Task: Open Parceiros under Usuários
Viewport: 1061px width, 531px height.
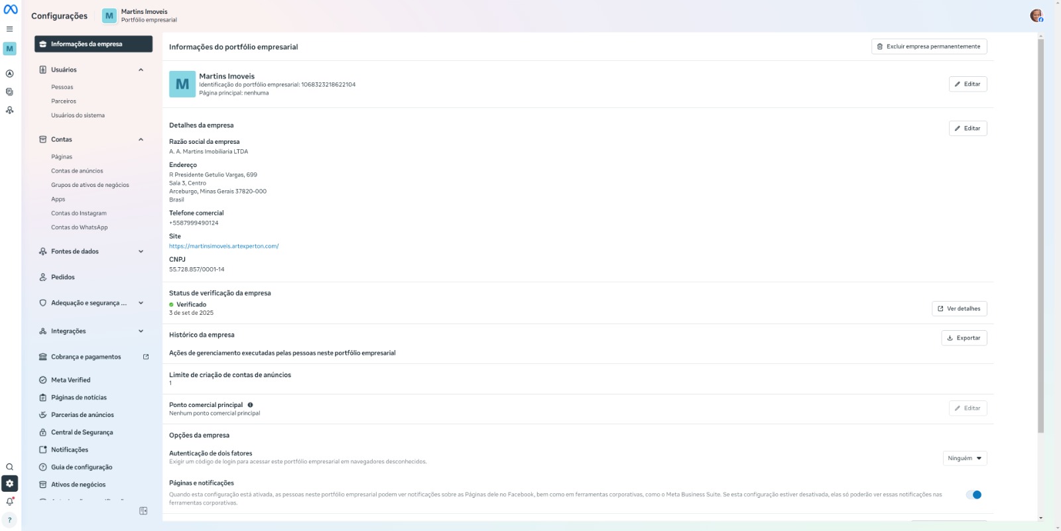Action: (x=64, y=101)
